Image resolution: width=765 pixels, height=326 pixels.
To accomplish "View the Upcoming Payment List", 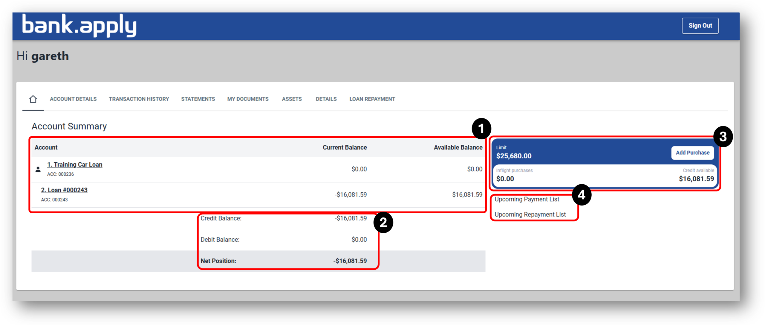I will pos(527,199).
